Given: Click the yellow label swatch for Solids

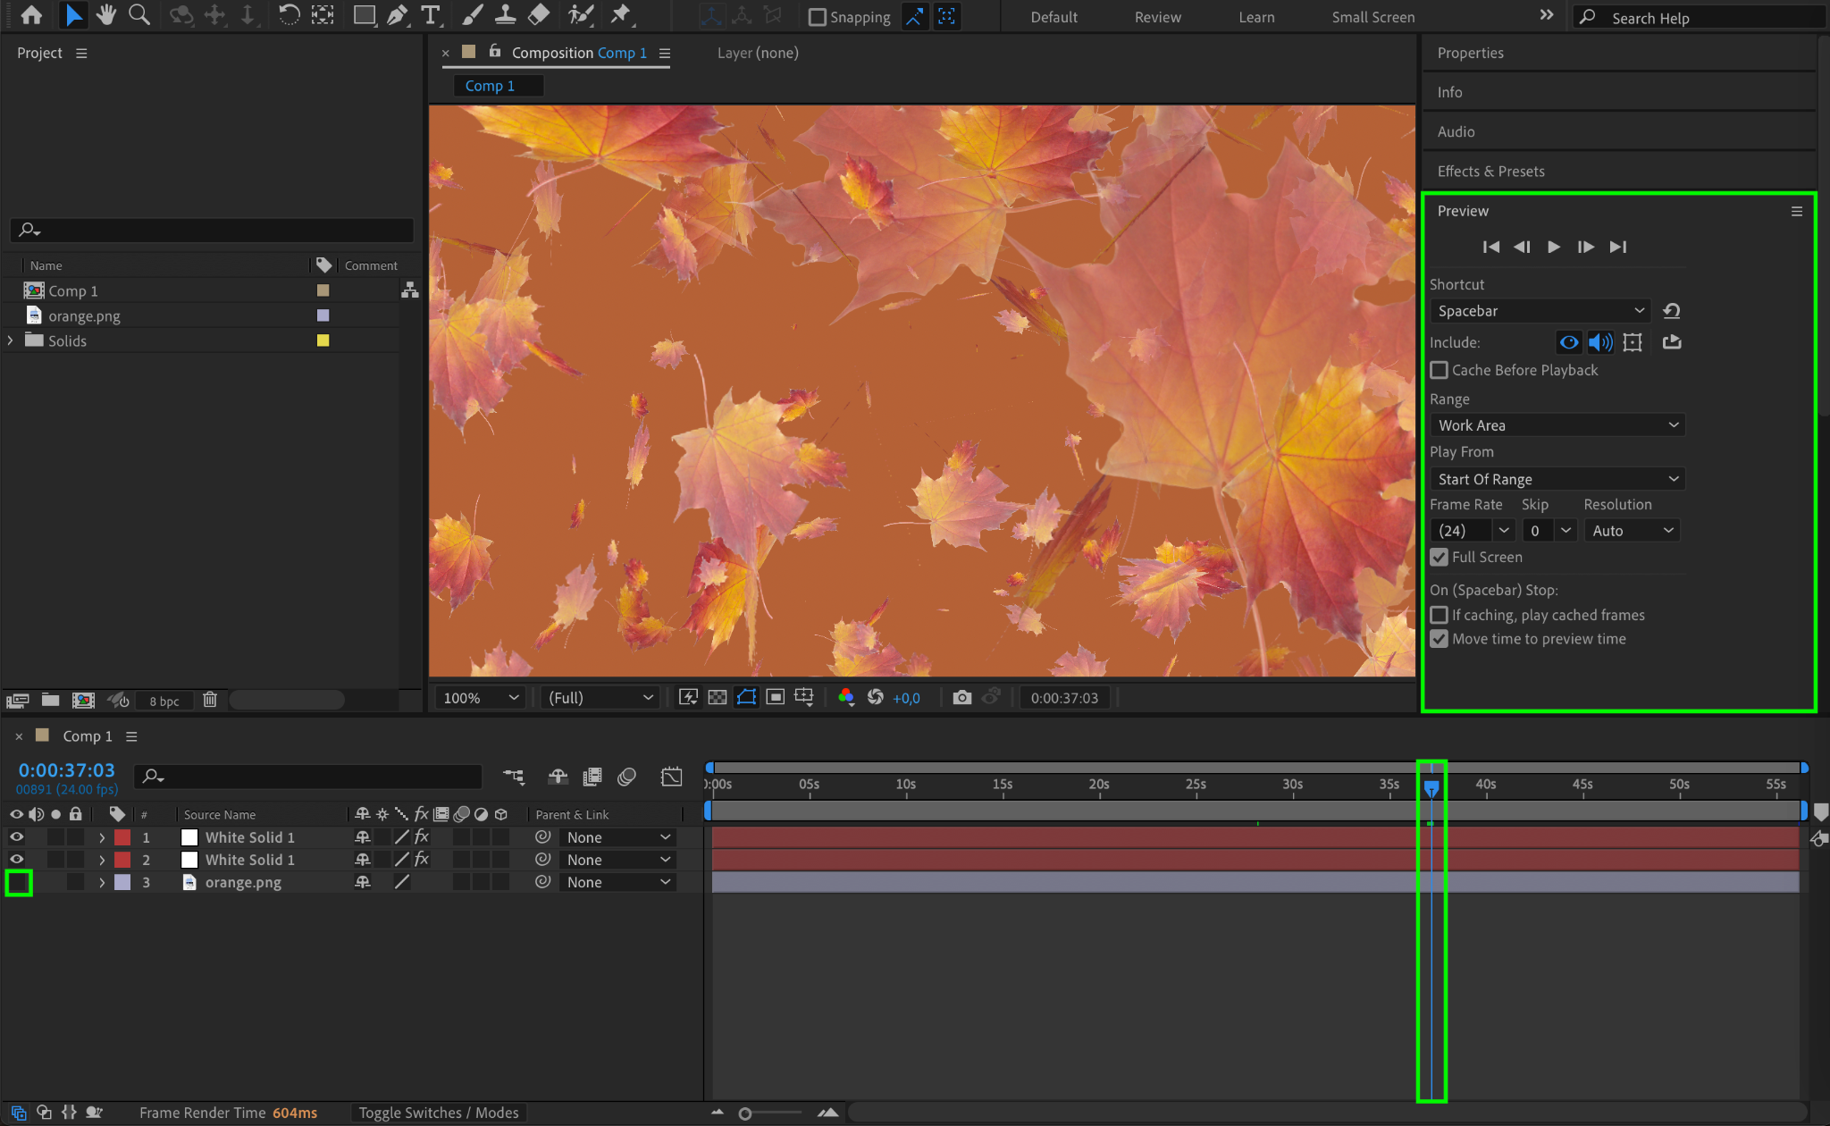Looking at the screenshot, I should click(323, 340).
